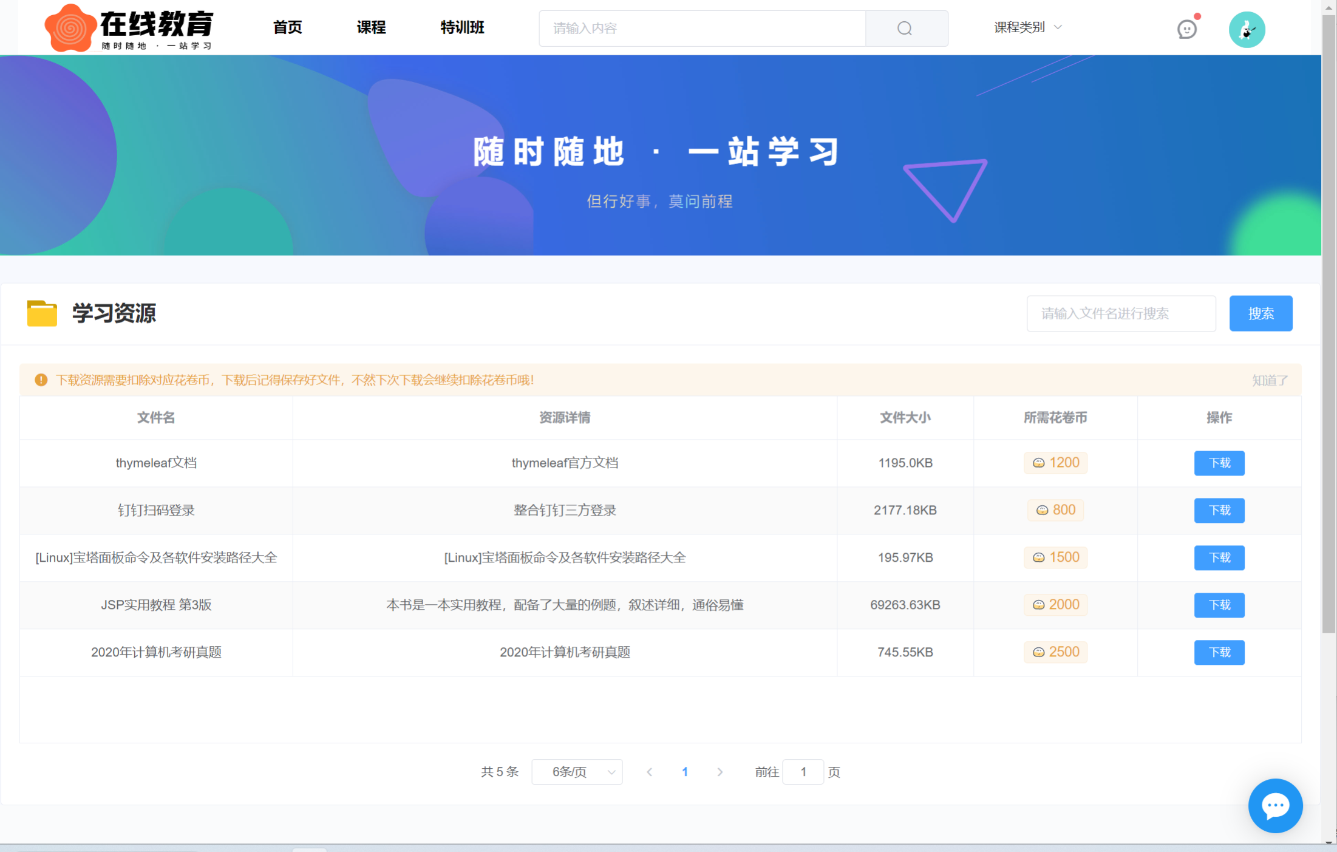
Task: Click the blue 搜索 button
Action: [x=1260, y=313]
